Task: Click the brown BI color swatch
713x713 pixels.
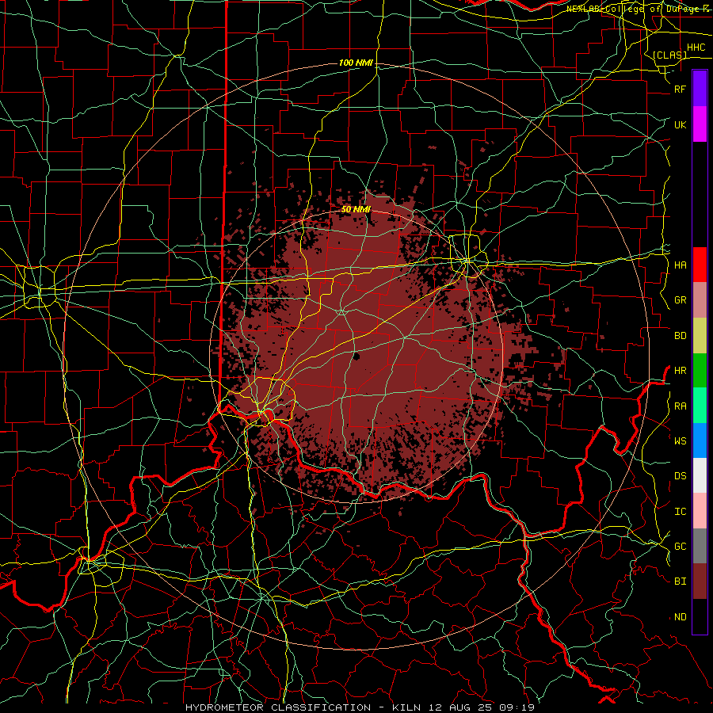Action: pyautogui.click(x=700, y=581)
